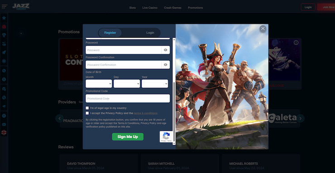This screenshot has width=335, height=173.
Task: Open the cherries slots sidebar icon
Action: (4, 44)
